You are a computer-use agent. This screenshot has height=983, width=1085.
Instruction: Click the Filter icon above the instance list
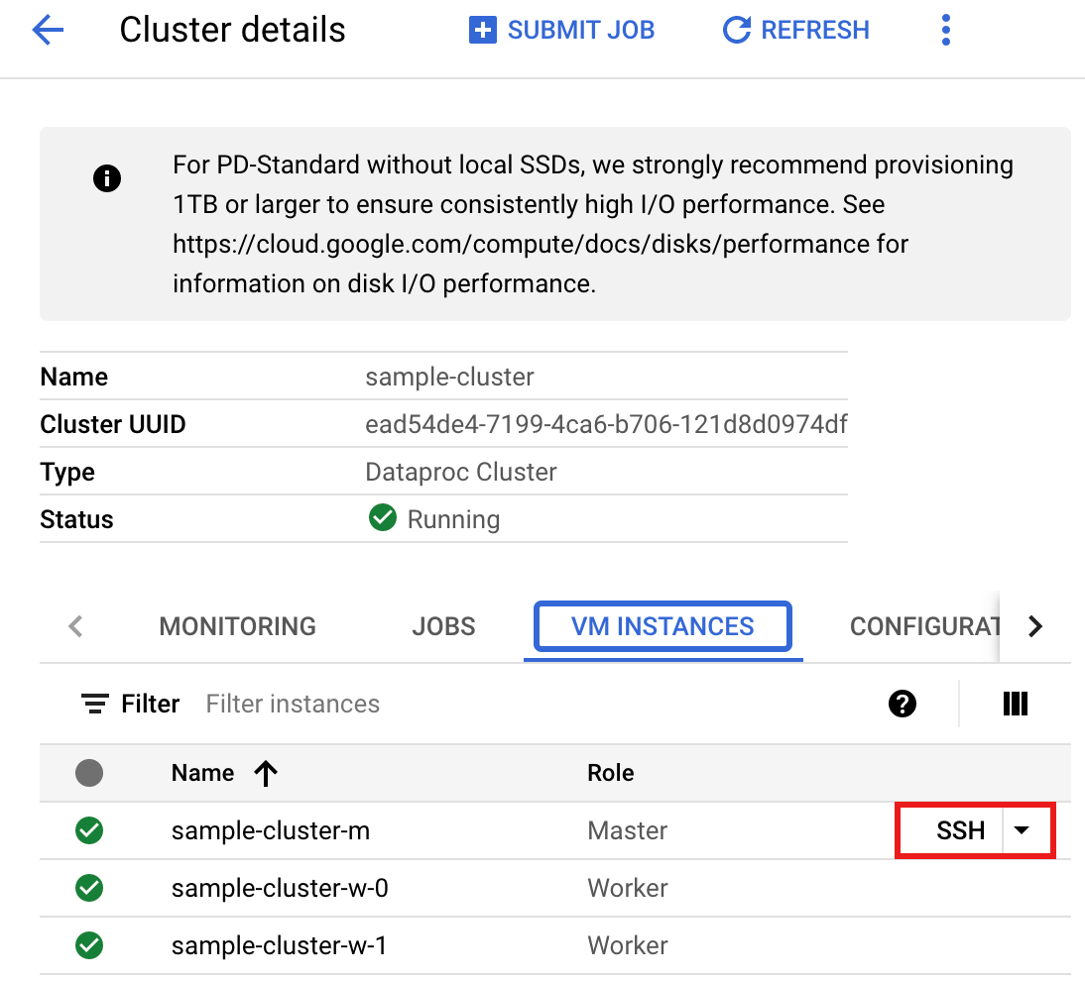94,704
